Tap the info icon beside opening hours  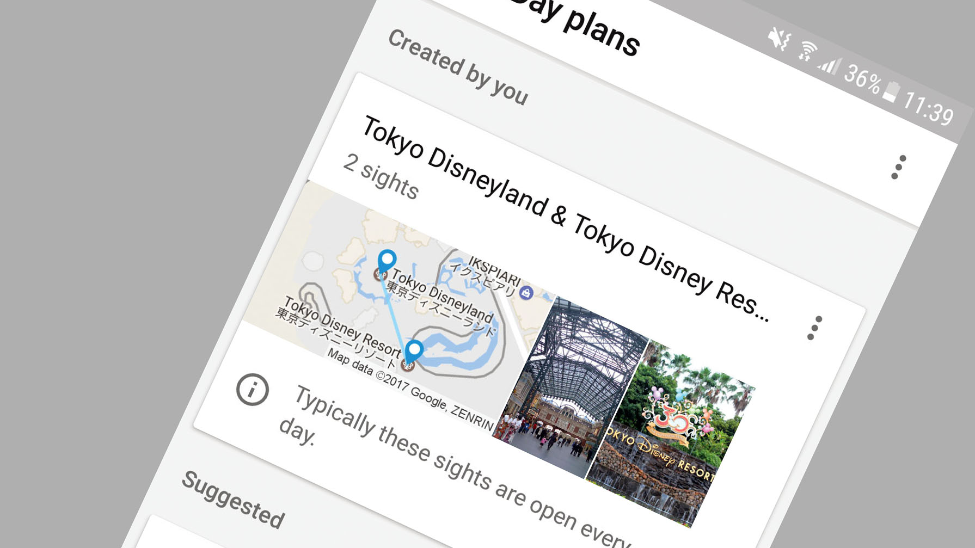(x=252, y=390)
